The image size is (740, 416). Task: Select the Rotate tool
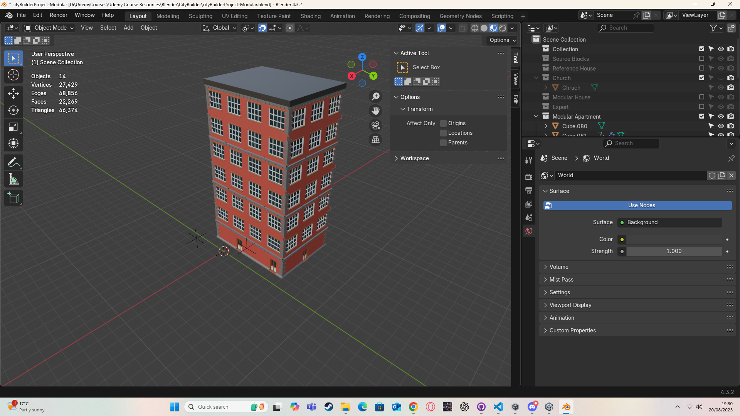click(x=13, y=110)
